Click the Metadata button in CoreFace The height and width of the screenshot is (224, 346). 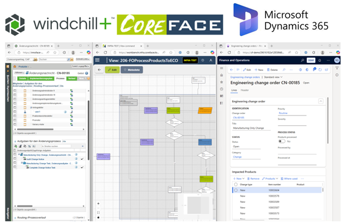pos(132,70)
